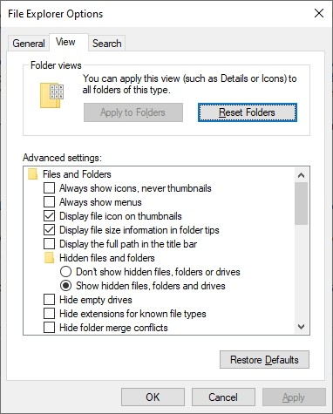Check the Hide empty drives option
This screenshot has width=333, height=414.
[x=49, y=300]
